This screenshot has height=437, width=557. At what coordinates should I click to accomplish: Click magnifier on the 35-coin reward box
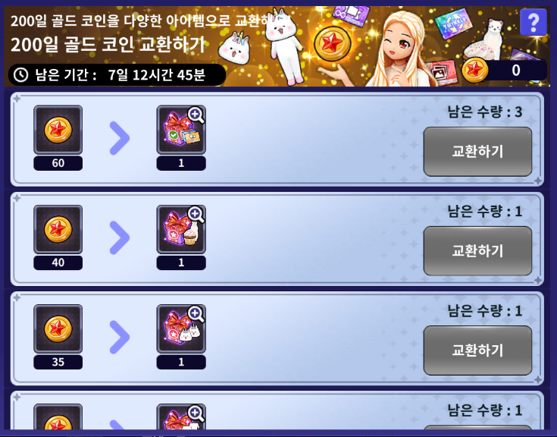click(x=196, y=314)
